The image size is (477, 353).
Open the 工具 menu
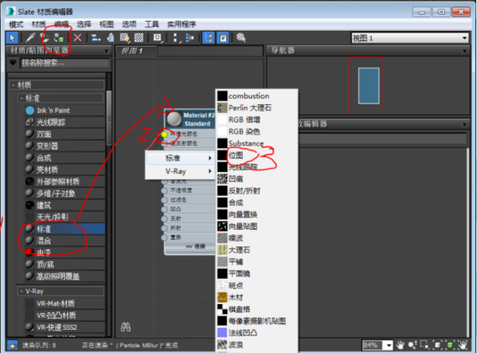(x=151, y=24)
